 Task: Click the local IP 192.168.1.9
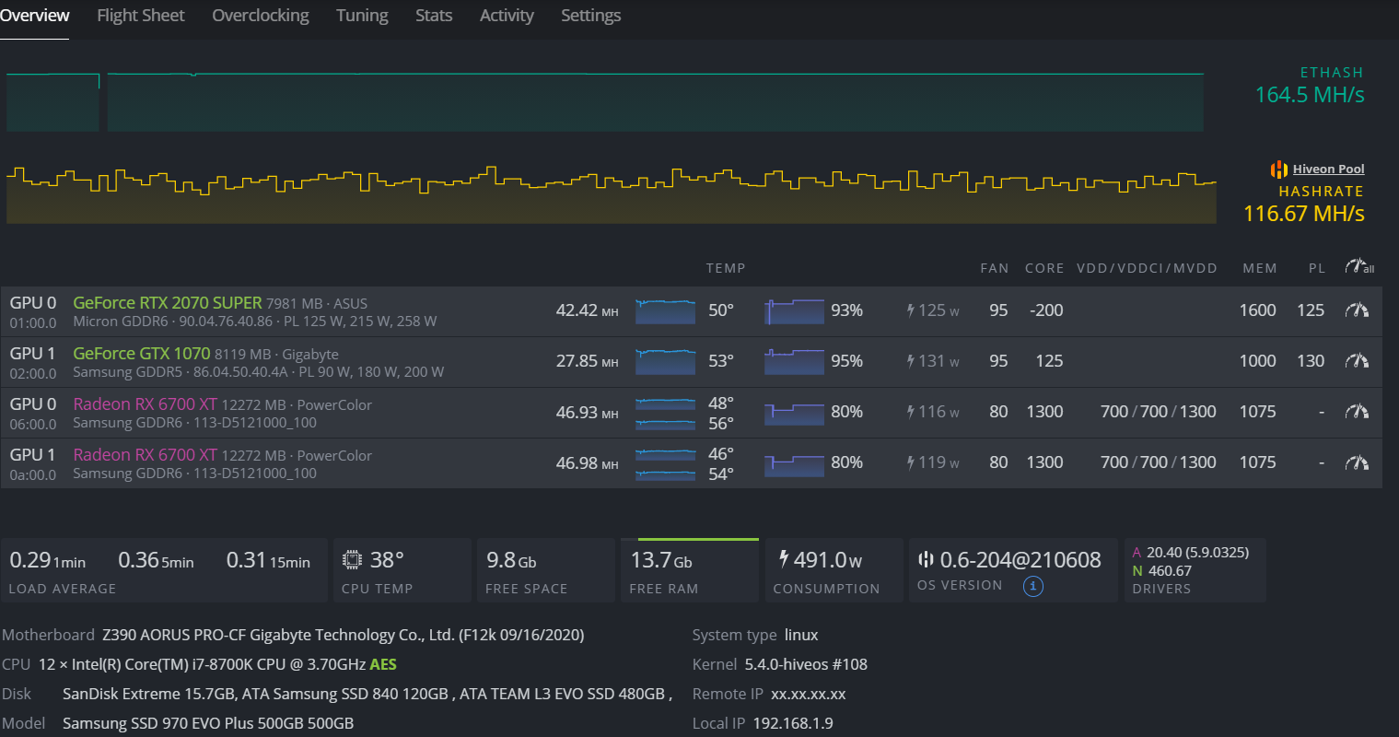(793, 723)
